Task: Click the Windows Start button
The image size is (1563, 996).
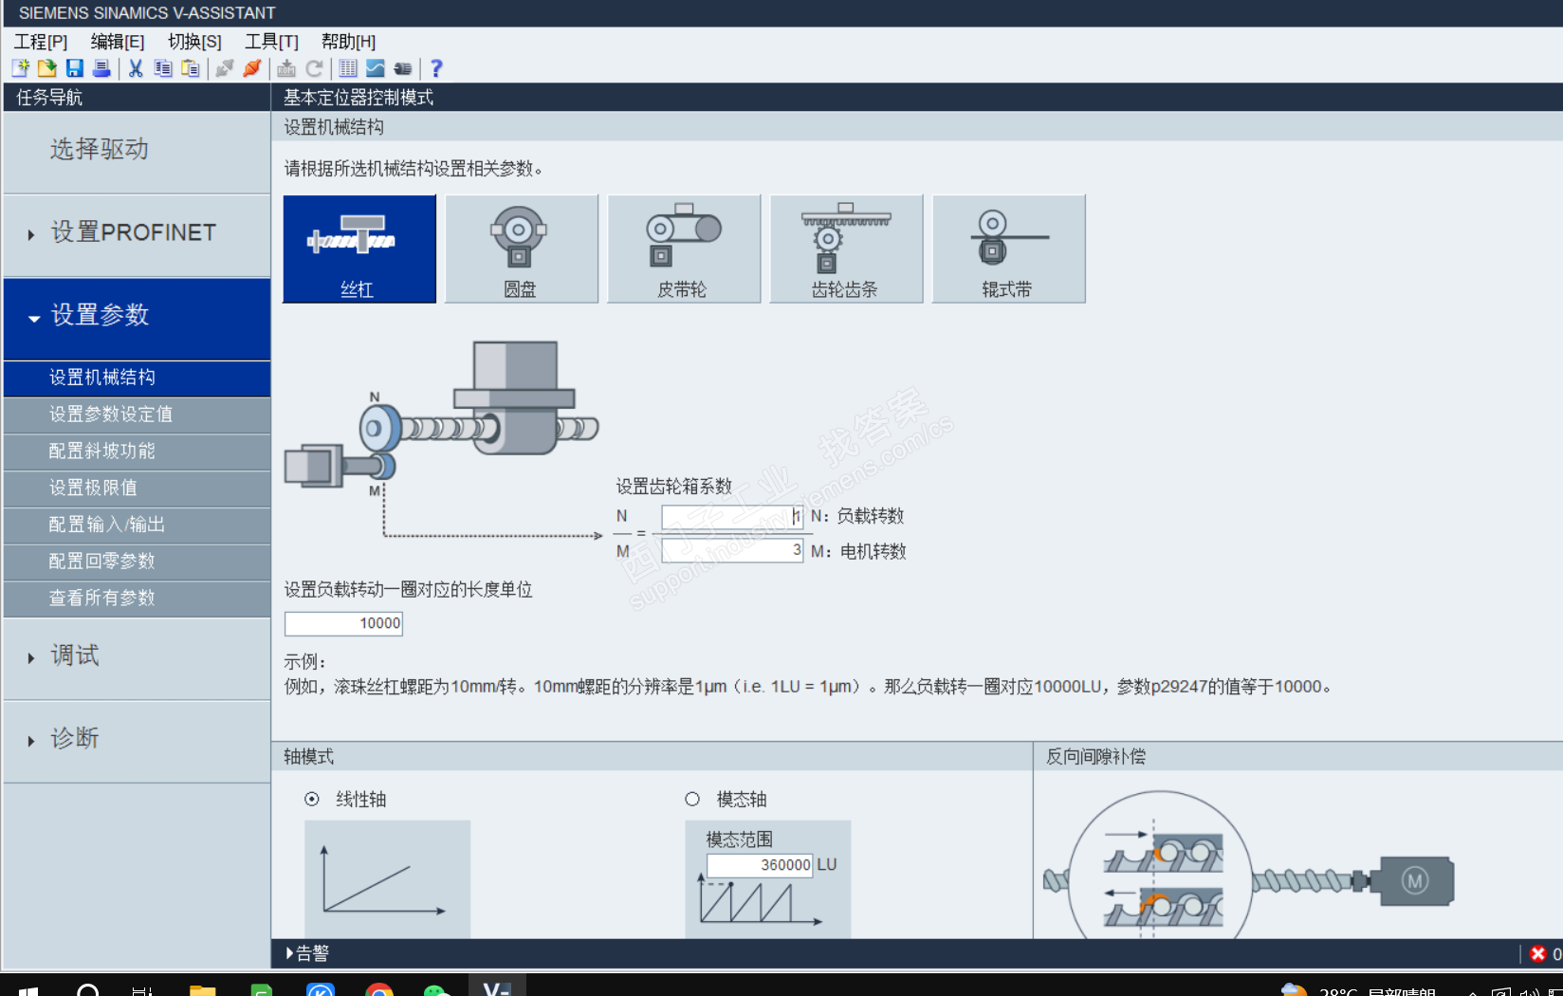Action: coord(28,991)
